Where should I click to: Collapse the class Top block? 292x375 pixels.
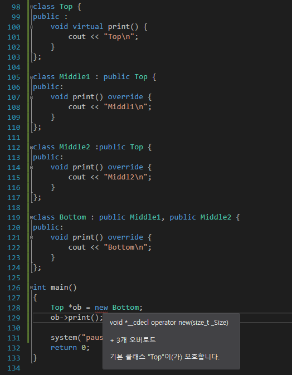pyautogui.click(x=31, y=7)
